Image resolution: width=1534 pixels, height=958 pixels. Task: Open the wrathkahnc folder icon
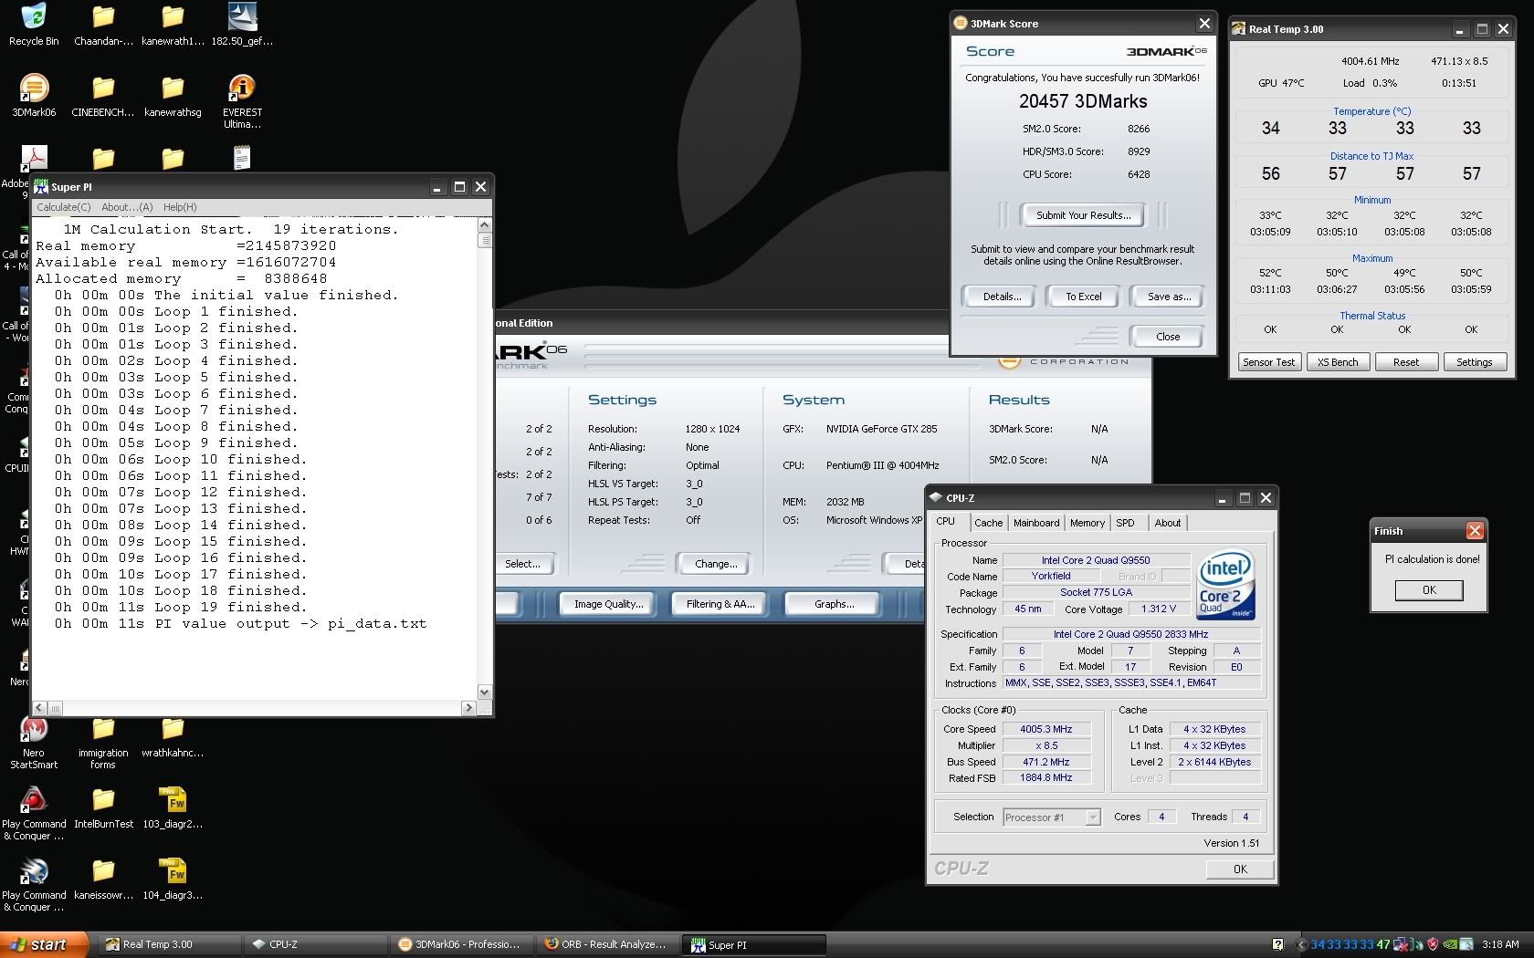(173, 729)
